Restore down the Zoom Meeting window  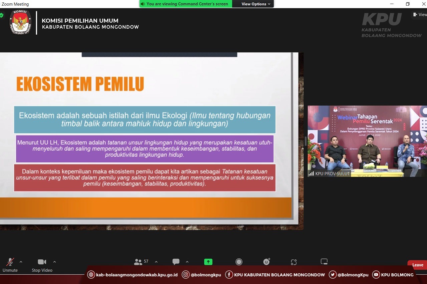click(408, 4)
